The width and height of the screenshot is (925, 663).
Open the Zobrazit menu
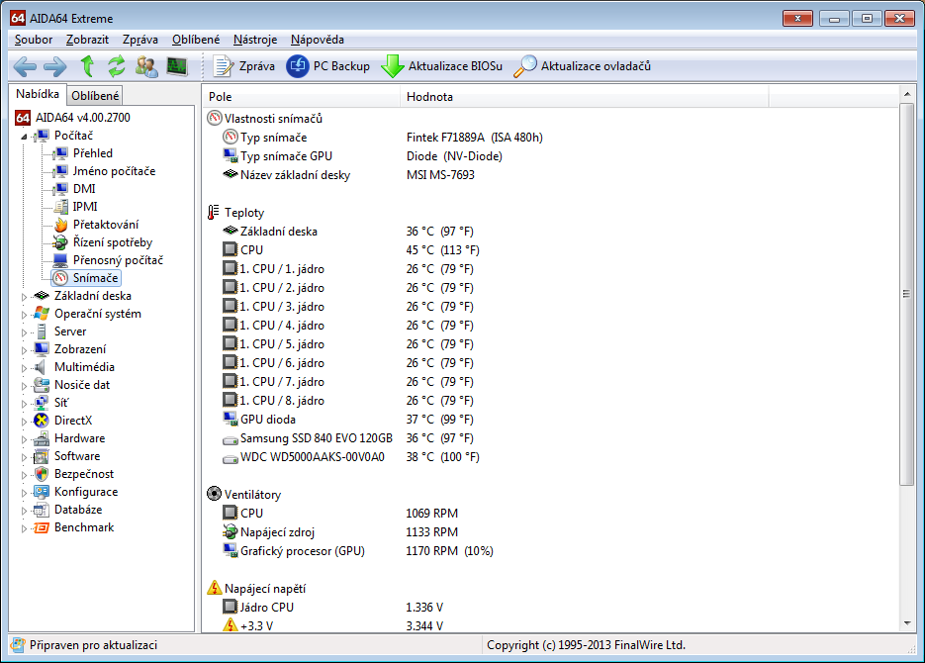(87, 40)
